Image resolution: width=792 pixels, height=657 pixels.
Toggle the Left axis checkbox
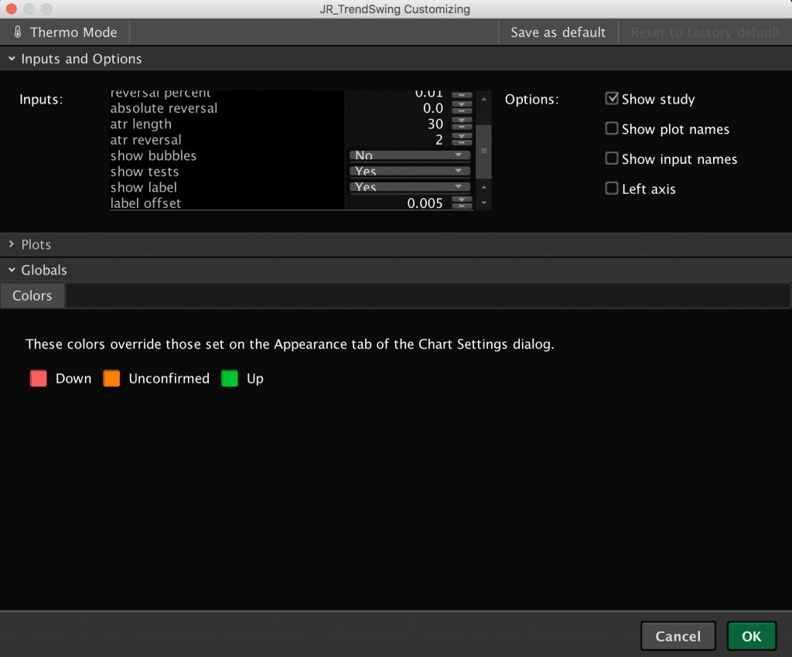click(x=612, y=189)
